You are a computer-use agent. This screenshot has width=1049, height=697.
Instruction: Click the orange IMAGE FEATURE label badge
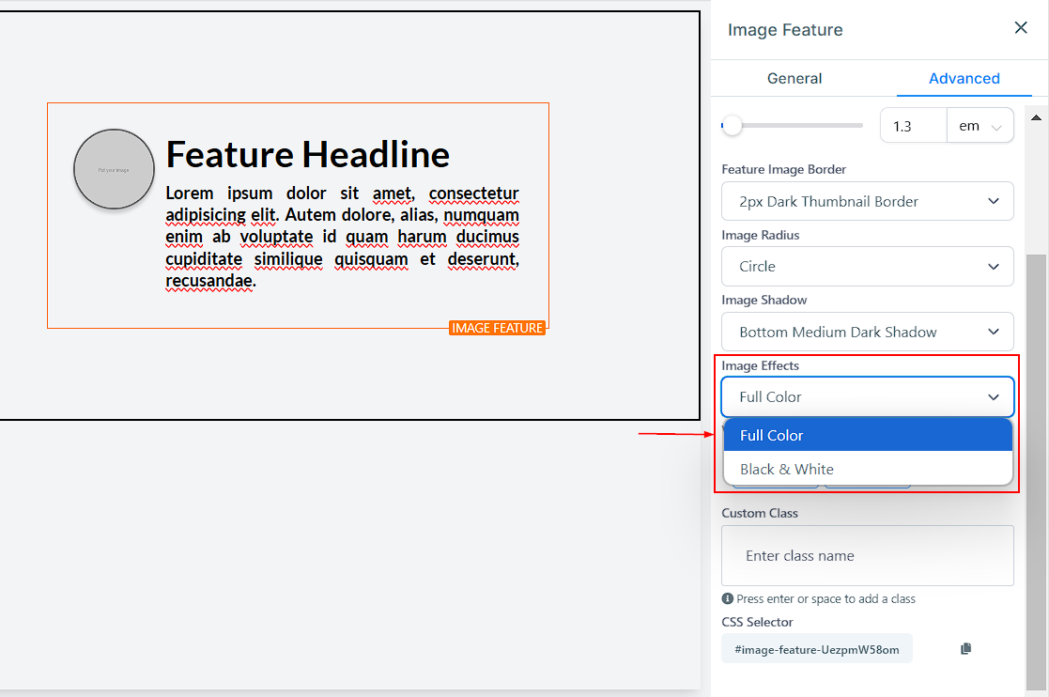pos(497,328)
